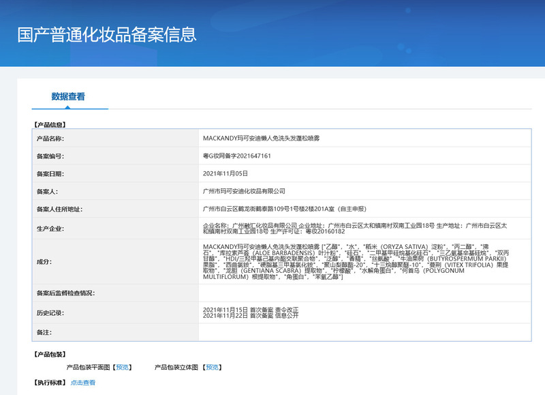This screenshot has height=395, width=545.
Task: Select history entry 2021年11月22日 首次备案 信息公开
Action: click(251, 316)
